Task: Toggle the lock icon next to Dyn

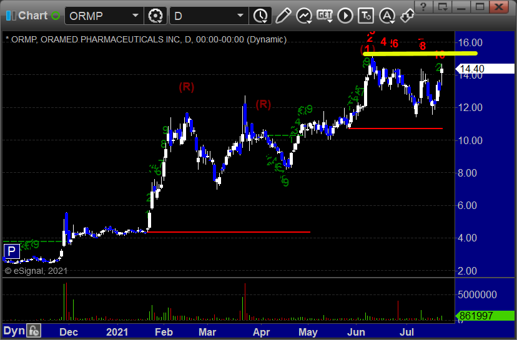Action: (34, 331)
